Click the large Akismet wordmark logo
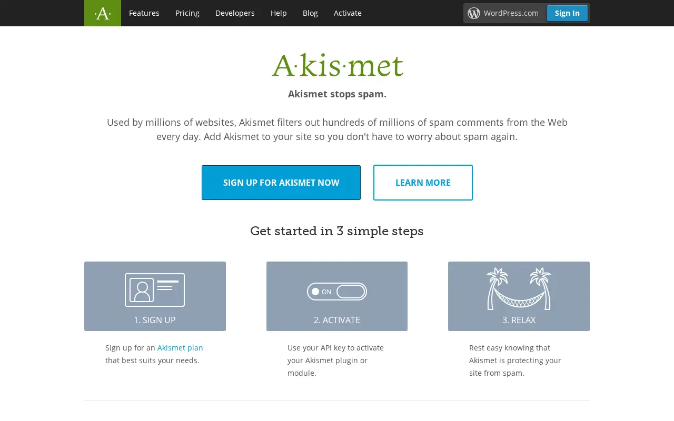 click(338, 65)
